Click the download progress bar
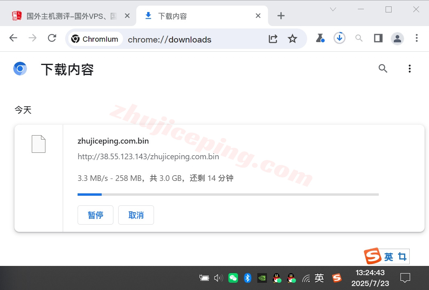 tap(228, 195)
